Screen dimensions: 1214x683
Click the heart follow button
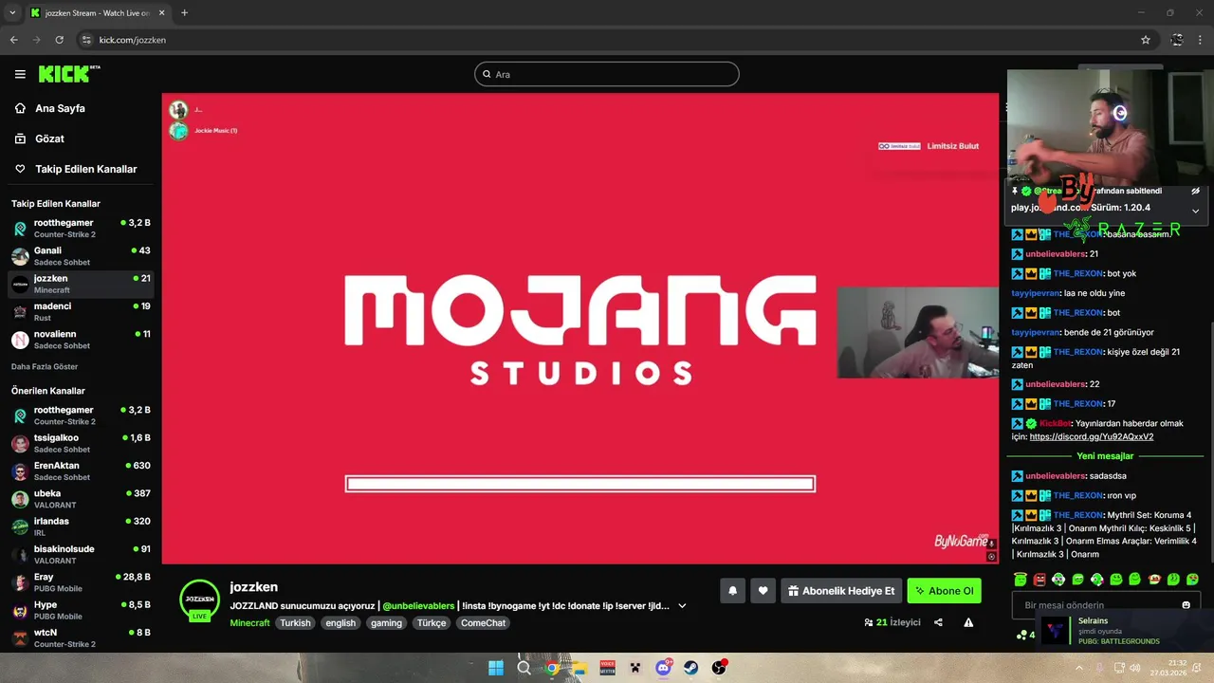(763, 591)
